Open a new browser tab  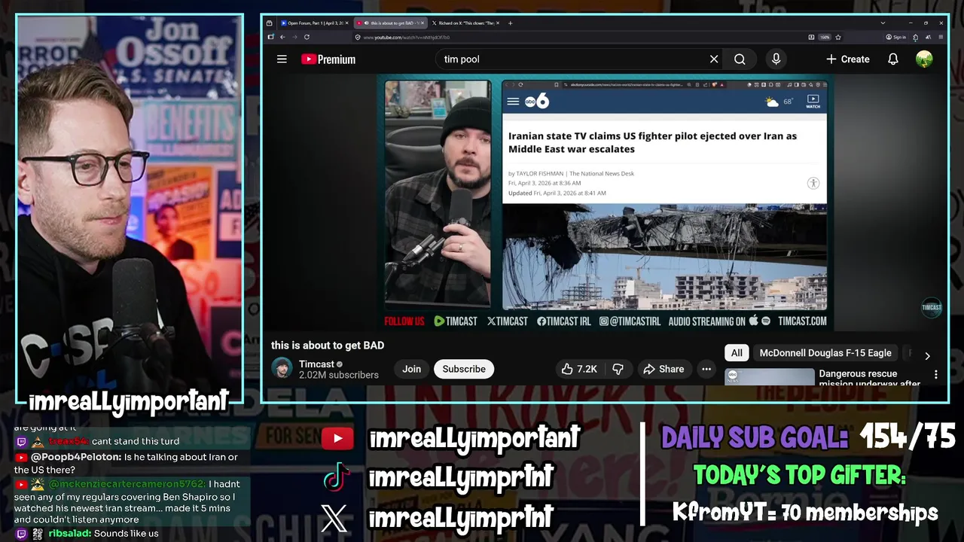point(510,23)
